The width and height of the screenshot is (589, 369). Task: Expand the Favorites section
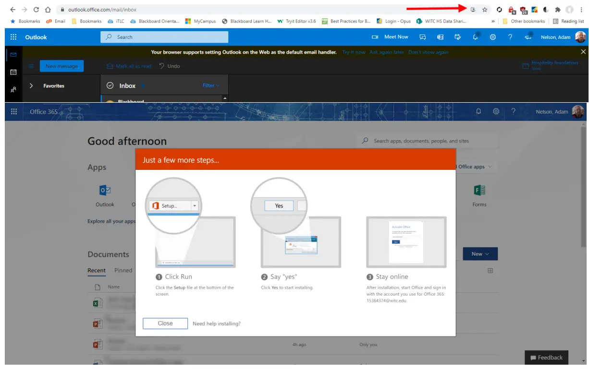[x=31, y=85]
